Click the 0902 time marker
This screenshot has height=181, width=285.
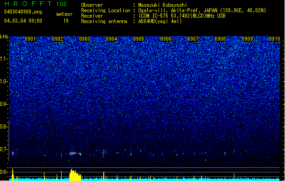pos(58,39)
